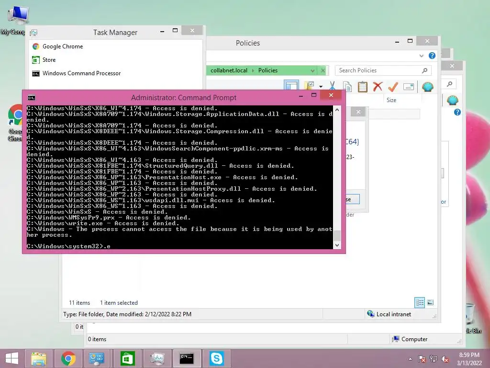The width and height of the screenshot is (490, 368).
Task: Maximize the Policies window
Action: pos(410,41)
